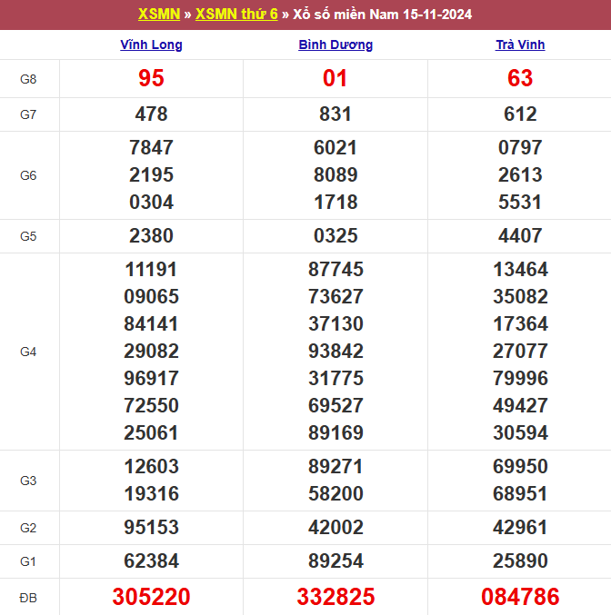Click G4 result 96917
Image resolution: width=611 pixels, height=615 pixels.
(151, 379)
